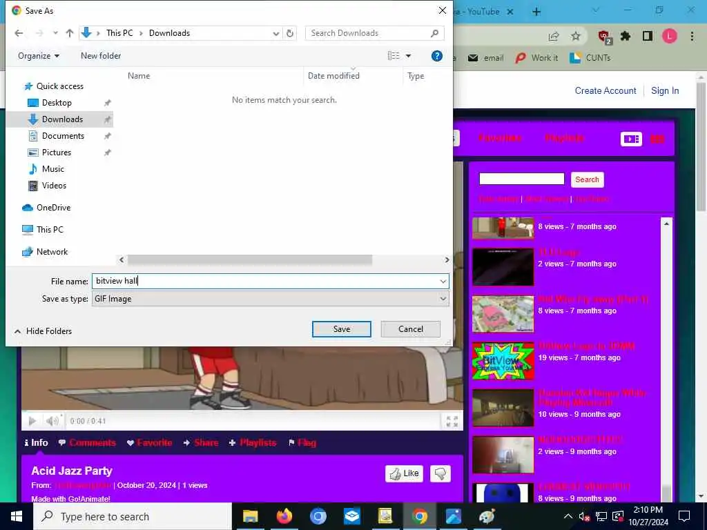Mute the video player volume

(52, 421)
